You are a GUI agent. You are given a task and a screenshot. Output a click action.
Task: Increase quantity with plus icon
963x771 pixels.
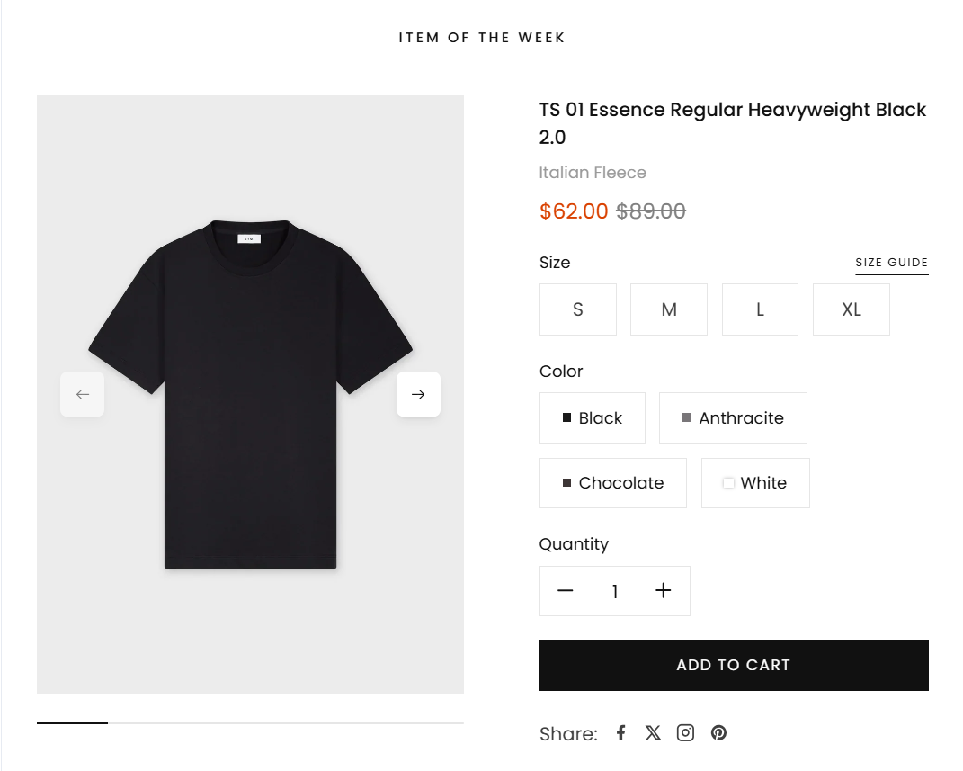(664, 591)
